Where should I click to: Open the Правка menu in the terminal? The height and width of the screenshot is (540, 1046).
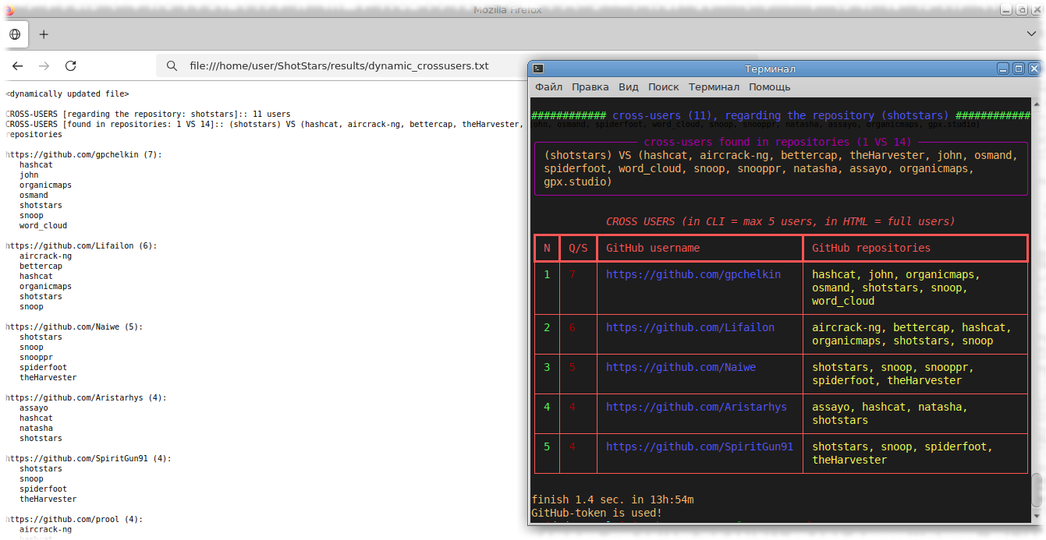click(x=590, y=87)
